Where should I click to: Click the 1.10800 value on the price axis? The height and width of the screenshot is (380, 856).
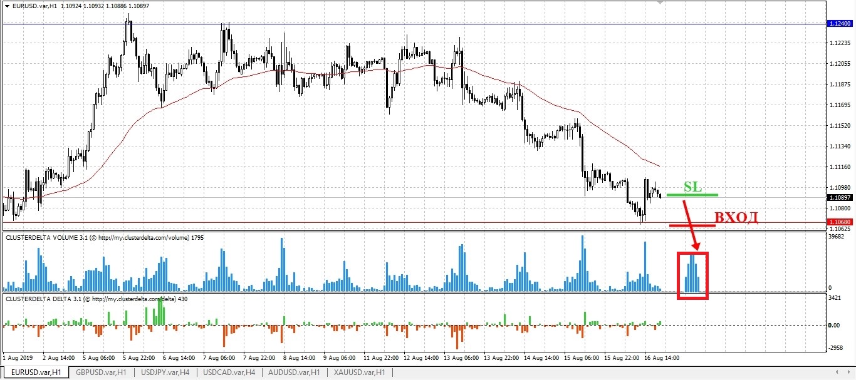pos(839,208)
